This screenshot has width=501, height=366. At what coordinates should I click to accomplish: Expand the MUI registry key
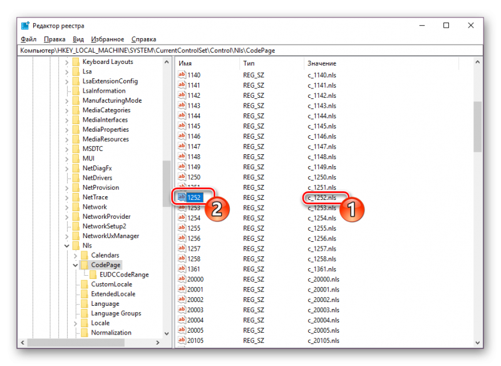click(x=67, y=159)
